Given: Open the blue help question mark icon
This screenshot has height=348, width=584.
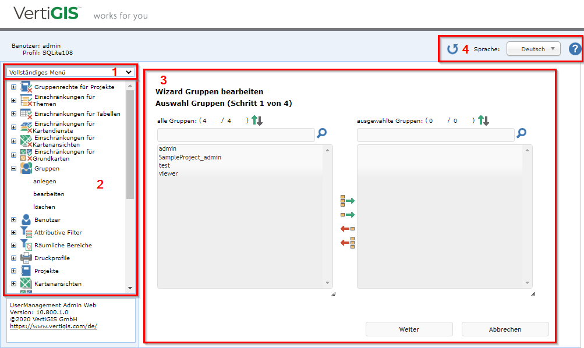Looking at the screenshot, I should pos(575,49).
